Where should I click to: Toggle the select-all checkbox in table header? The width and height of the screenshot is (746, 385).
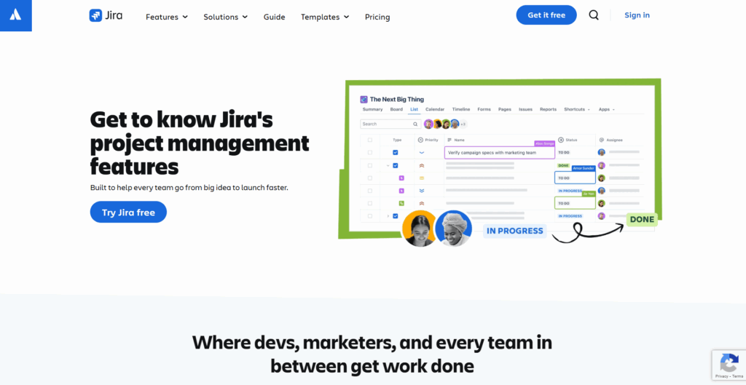point(370,140)
